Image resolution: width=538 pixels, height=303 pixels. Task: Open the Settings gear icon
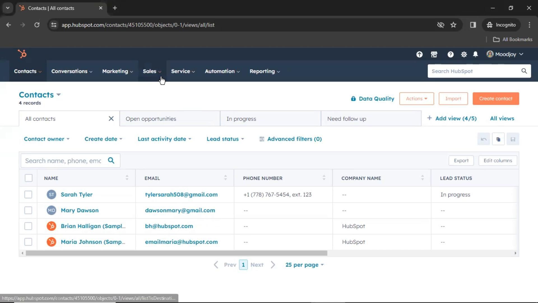(x=464, y=54)
